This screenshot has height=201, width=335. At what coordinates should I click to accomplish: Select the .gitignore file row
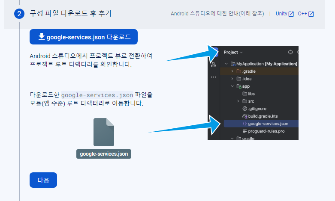(259, 109)
